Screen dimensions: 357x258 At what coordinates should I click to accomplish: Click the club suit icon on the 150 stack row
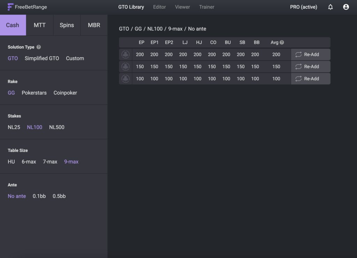click(x=125, y=66)
